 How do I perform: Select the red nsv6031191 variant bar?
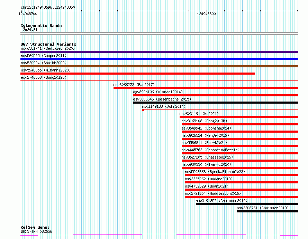click(x=239, y=117)
